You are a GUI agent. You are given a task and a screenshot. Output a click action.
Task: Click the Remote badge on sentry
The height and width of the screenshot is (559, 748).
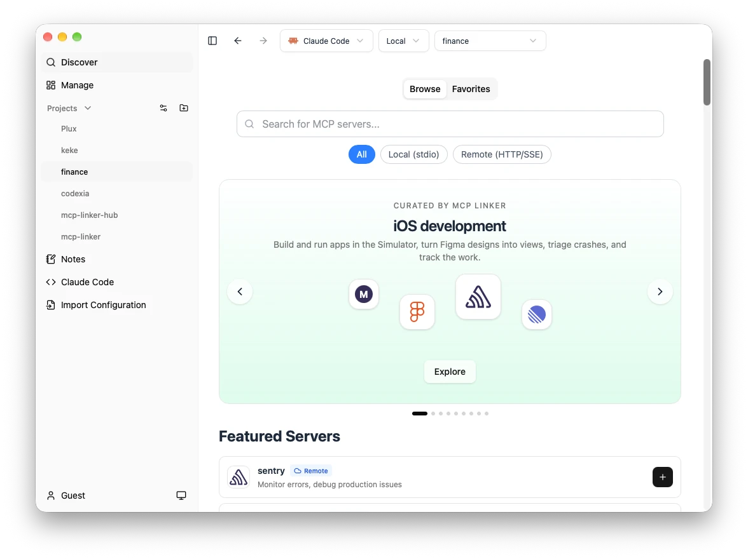point(311,471)
